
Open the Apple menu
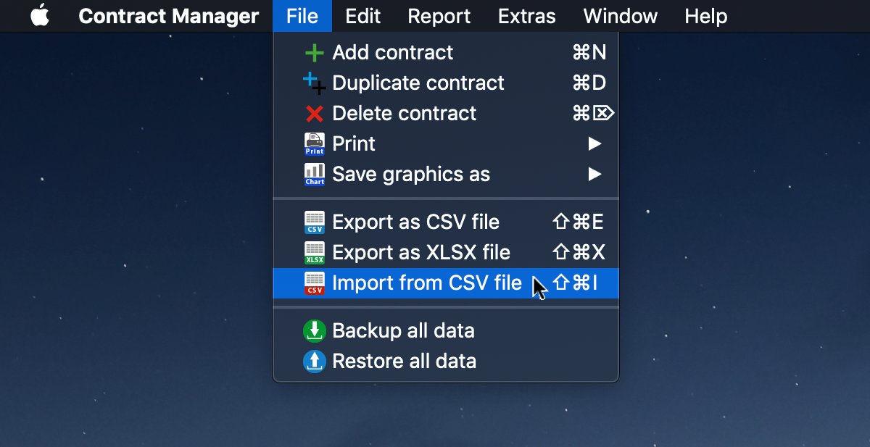pos(40,16)
